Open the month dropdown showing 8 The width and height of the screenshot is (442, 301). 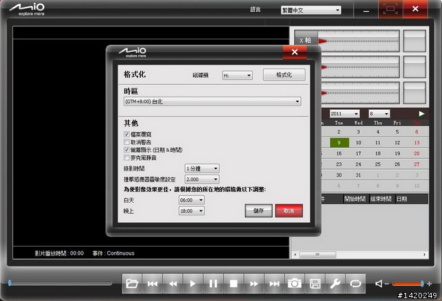(379, 114)
